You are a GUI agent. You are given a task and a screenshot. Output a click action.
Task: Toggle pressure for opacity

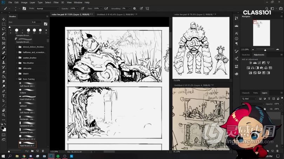(83, 8)
